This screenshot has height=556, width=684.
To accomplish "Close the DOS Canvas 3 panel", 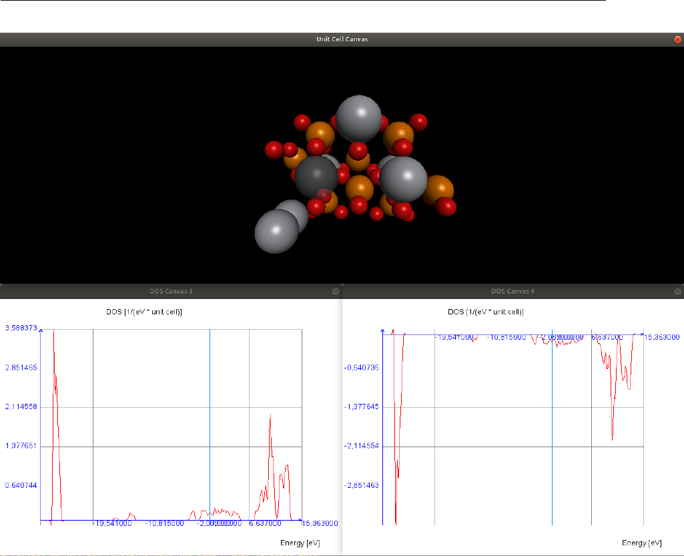I will (336, 292).
